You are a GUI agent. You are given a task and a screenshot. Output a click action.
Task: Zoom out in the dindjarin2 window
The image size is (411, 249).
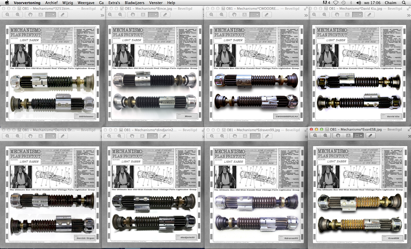point(109,136)
